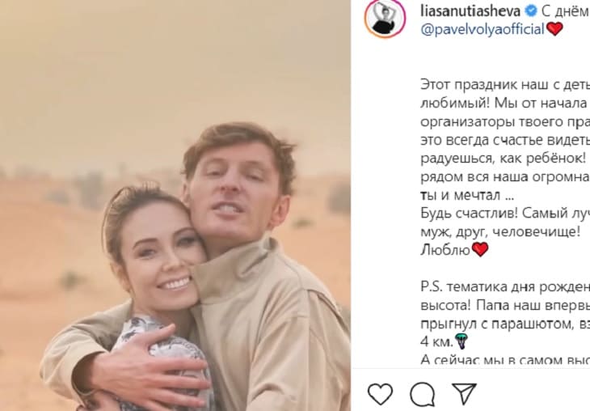Open the @pavelvolyaofficial mention link
The height and width of the screenshot is (411, 590).
pos(483,29)
